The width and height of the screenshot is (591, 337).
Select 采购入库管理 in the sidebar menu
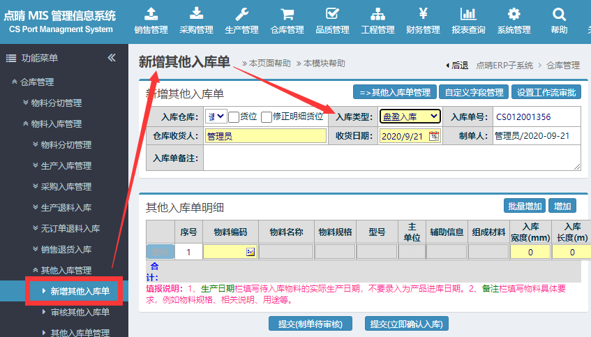[x=66, y=187]
